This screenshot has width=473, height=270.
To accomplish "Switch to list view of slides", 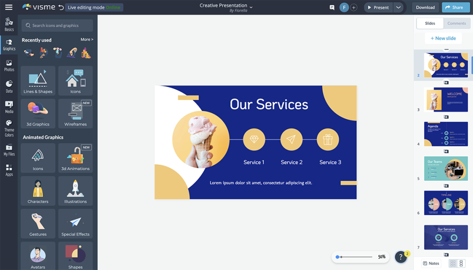I will pos(461,264).
